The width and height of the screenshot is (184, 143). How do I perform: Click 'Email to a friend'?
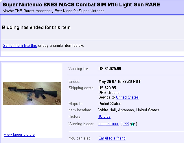(x=112, y=138)
